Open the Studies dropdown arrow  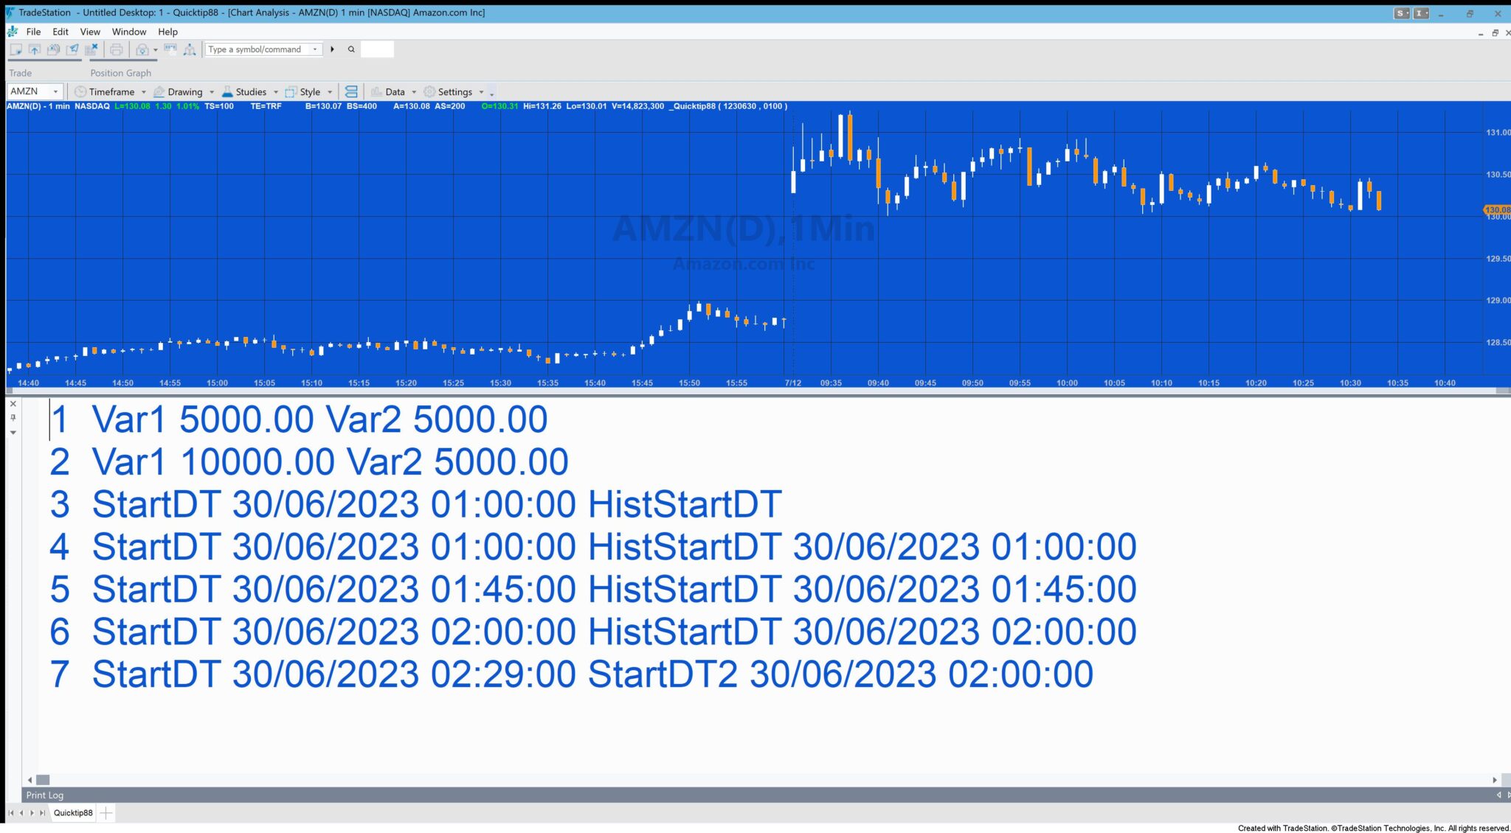[276, 91]
